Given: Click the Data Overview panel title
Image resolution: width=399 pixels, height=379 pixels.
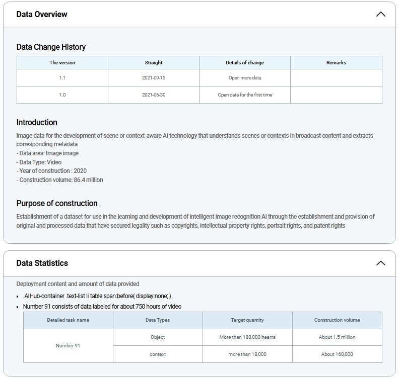Looking at the screenshot, I should point(42,14).
